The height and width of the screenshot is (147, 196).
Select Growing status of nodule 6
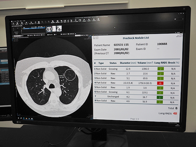[x=113, y=92]
